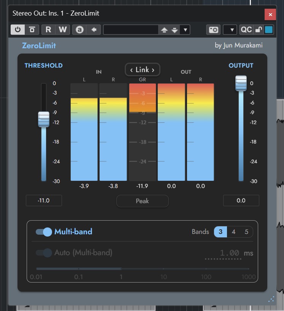
Task: Click the -3.9 input left peak value
Action: [x=84, y=186]
